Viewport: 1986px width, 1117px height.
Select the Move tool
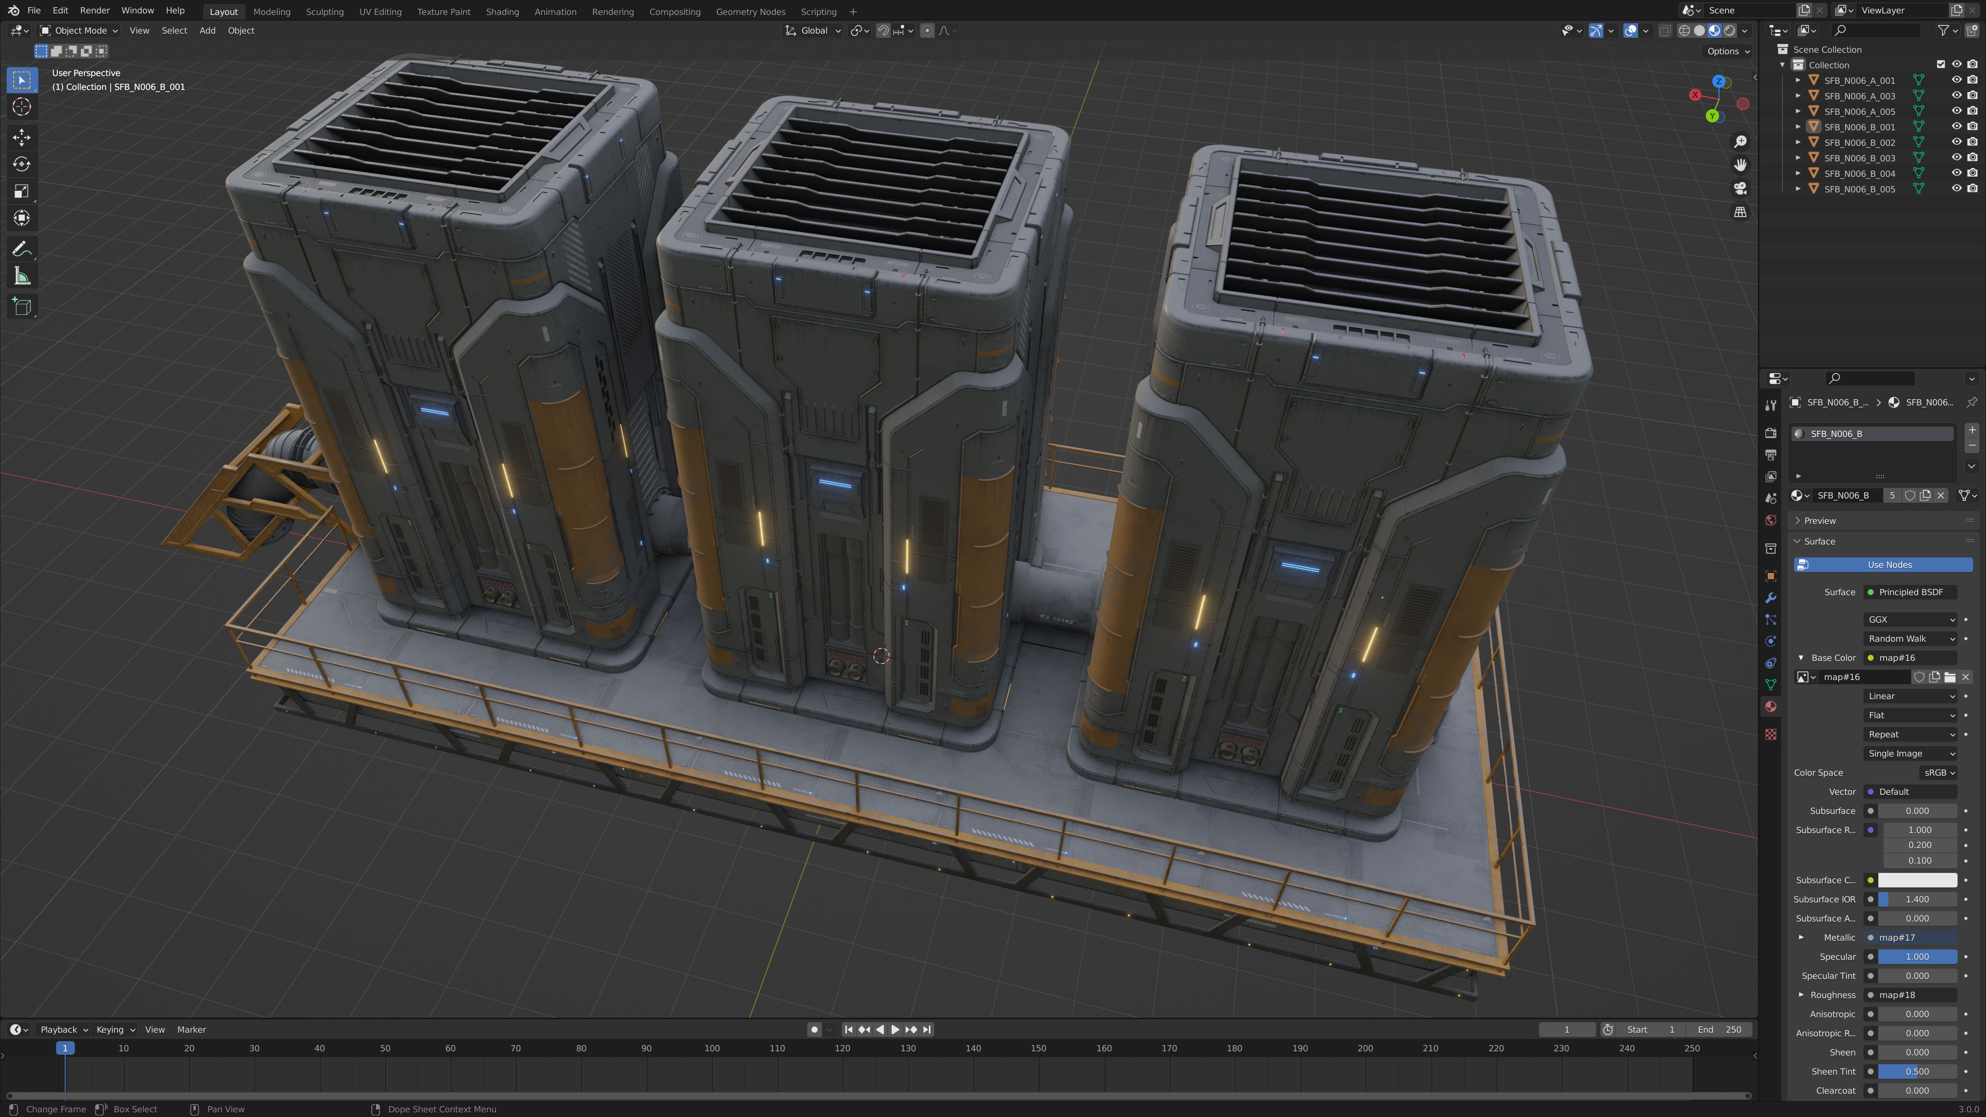click(22, 137)
